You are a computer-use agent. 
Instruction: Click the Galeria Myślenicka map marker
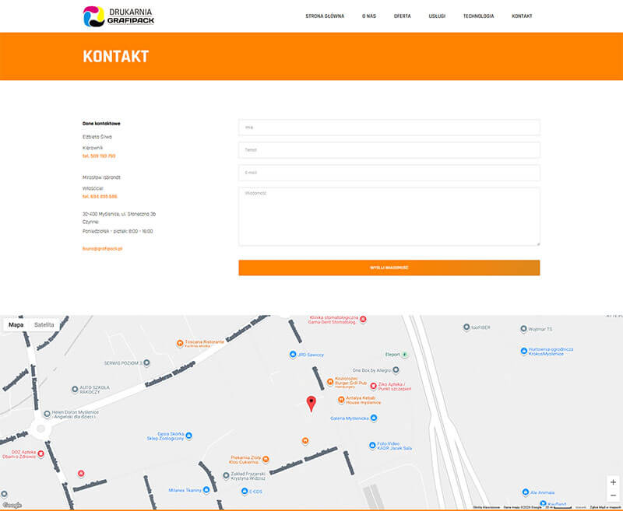pyautogui.click(x=373, y=418)
